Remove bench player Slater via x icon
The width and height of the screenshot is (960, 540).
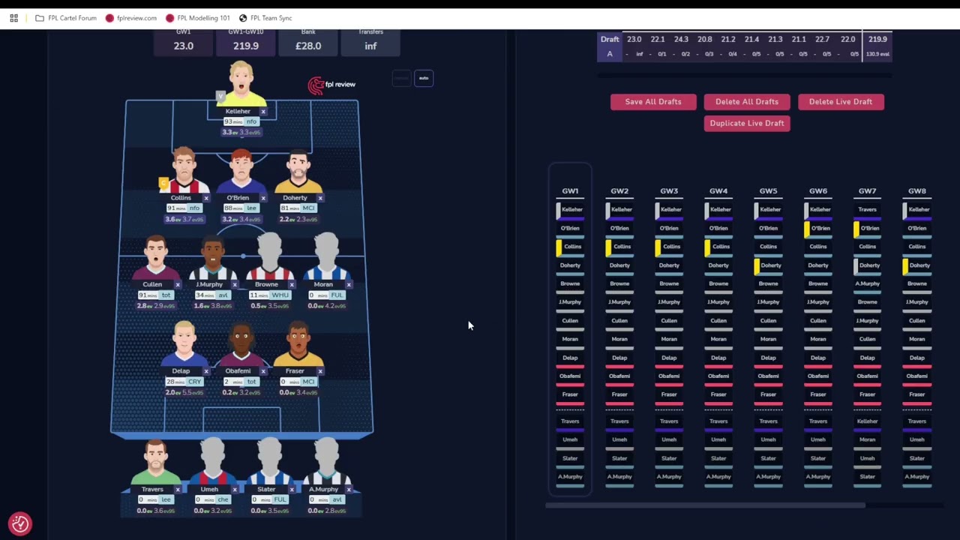point(292,490)
